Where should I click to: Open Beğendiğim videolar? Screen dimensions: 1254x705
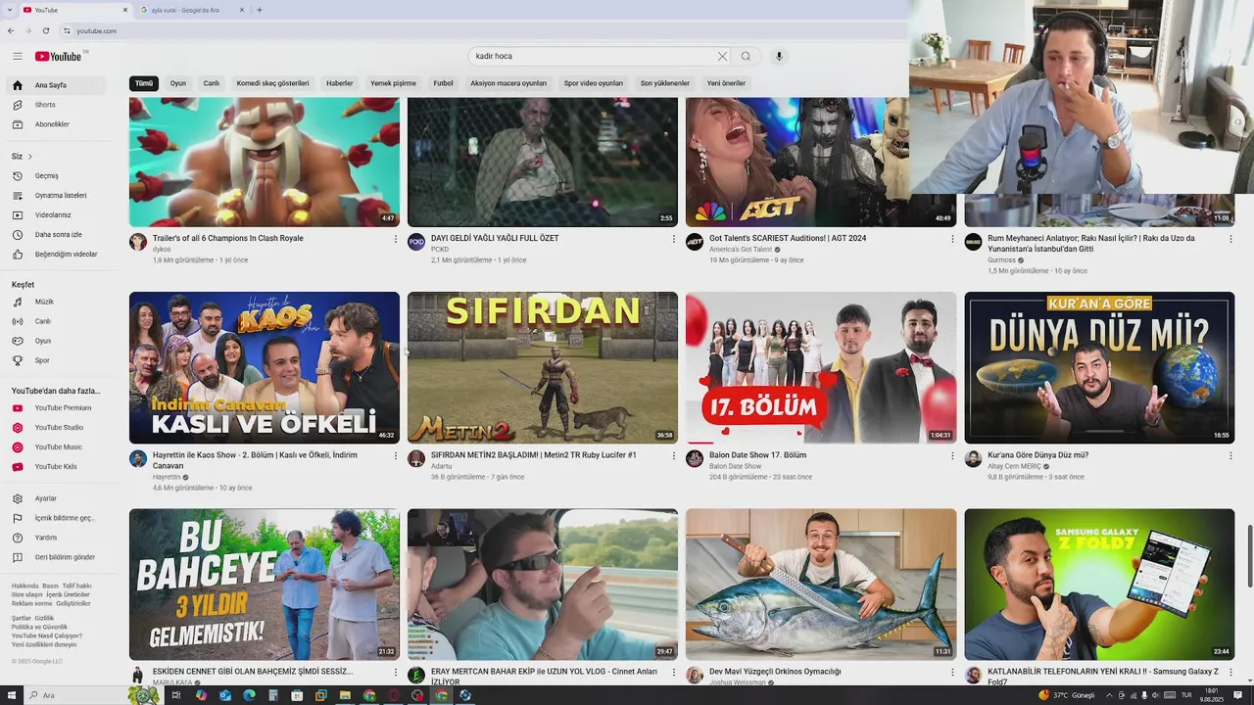click(56, 255)
